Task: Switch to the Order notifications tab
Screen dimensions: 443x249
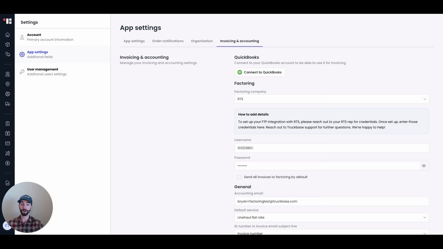Action: [168, 41]
